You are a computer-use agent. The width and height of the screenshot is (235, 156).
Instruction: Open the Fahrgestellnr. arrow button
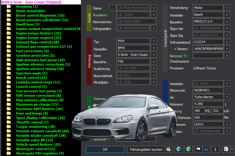click(154, 28)
